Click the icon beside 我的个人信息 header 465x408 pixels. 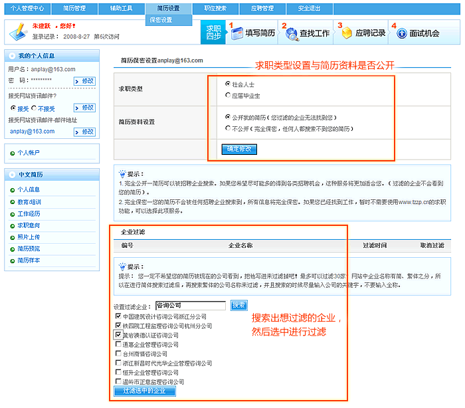coord(11,56)
